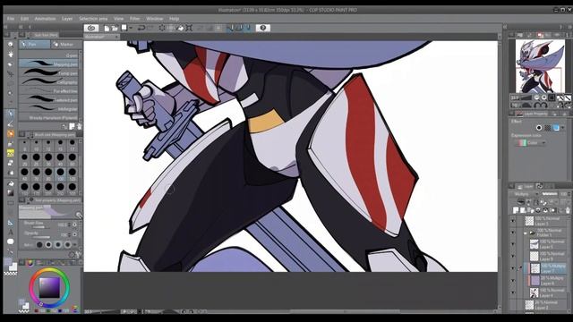573x322 pixels.
Task: Select Layer 4 in the Layer panel
Action: [547, 292]
